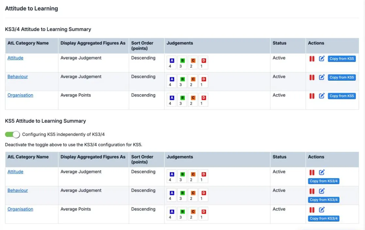Edit the KS3/4 Organisation category

point(322,96)
